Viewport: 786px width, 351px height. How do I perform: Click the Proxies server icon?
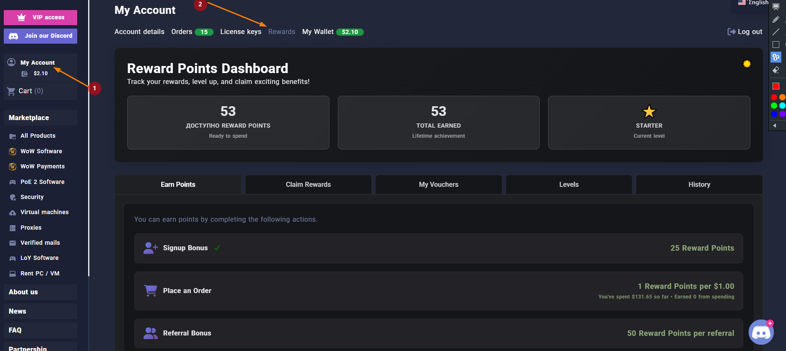(13, 228)
